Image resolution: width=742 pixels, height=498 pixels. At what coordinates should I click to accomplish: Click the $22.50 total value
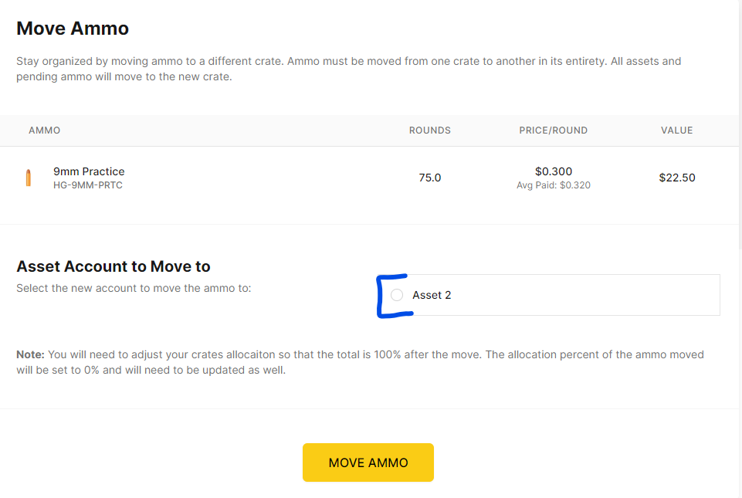tap(676, 178)
